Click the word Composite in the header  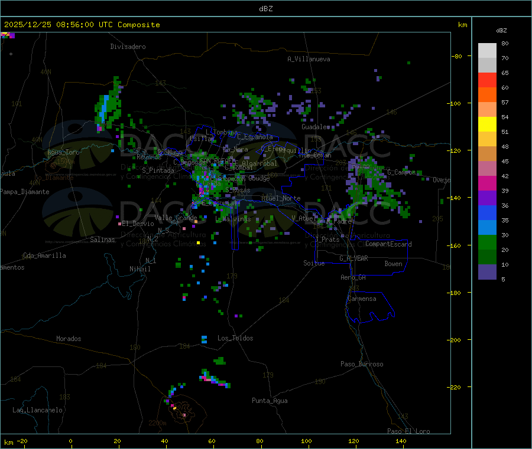(139, 25)
